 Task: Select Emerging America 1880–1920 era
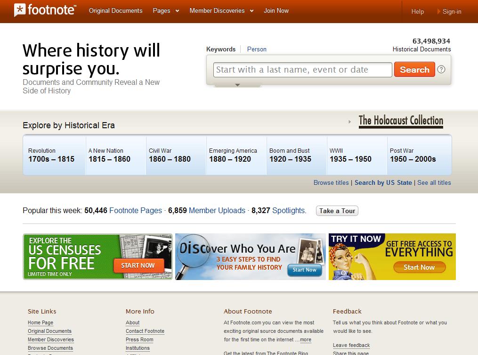[236, 155]
